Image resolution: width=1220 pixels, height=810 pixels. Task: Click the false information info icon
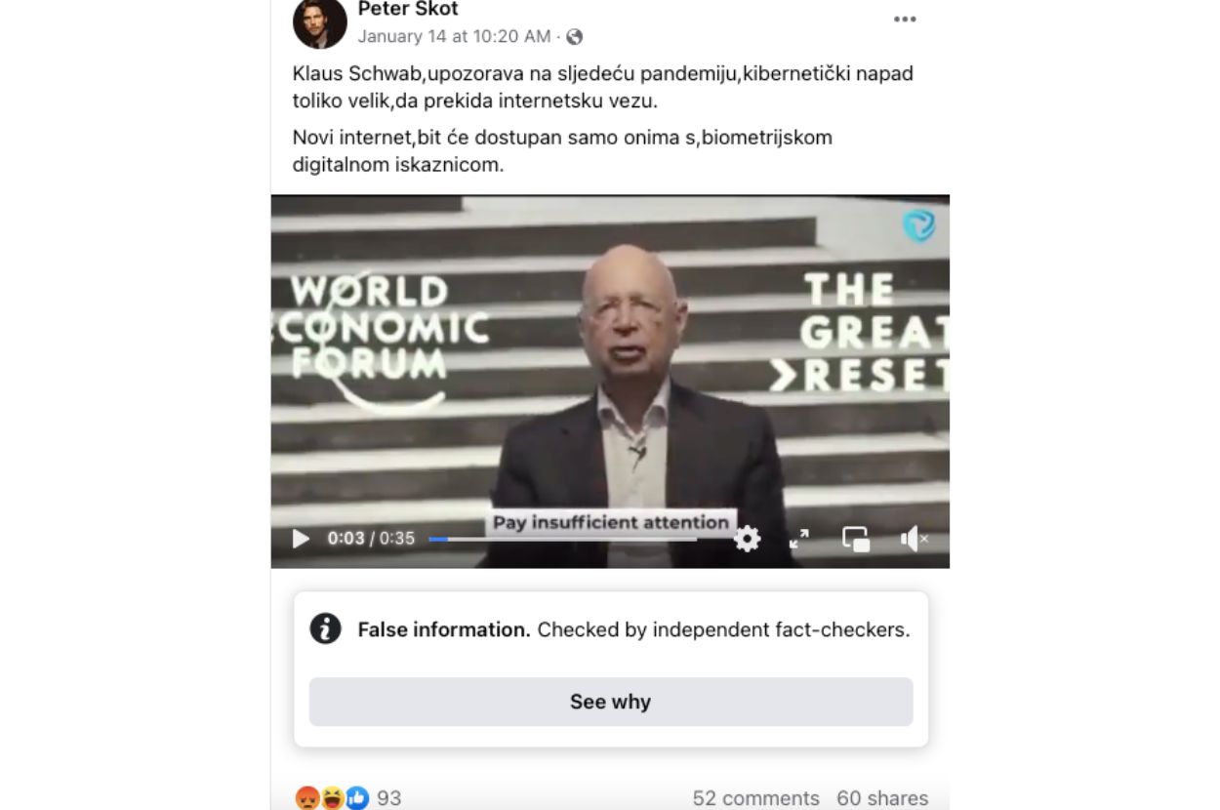pos(326,628)
